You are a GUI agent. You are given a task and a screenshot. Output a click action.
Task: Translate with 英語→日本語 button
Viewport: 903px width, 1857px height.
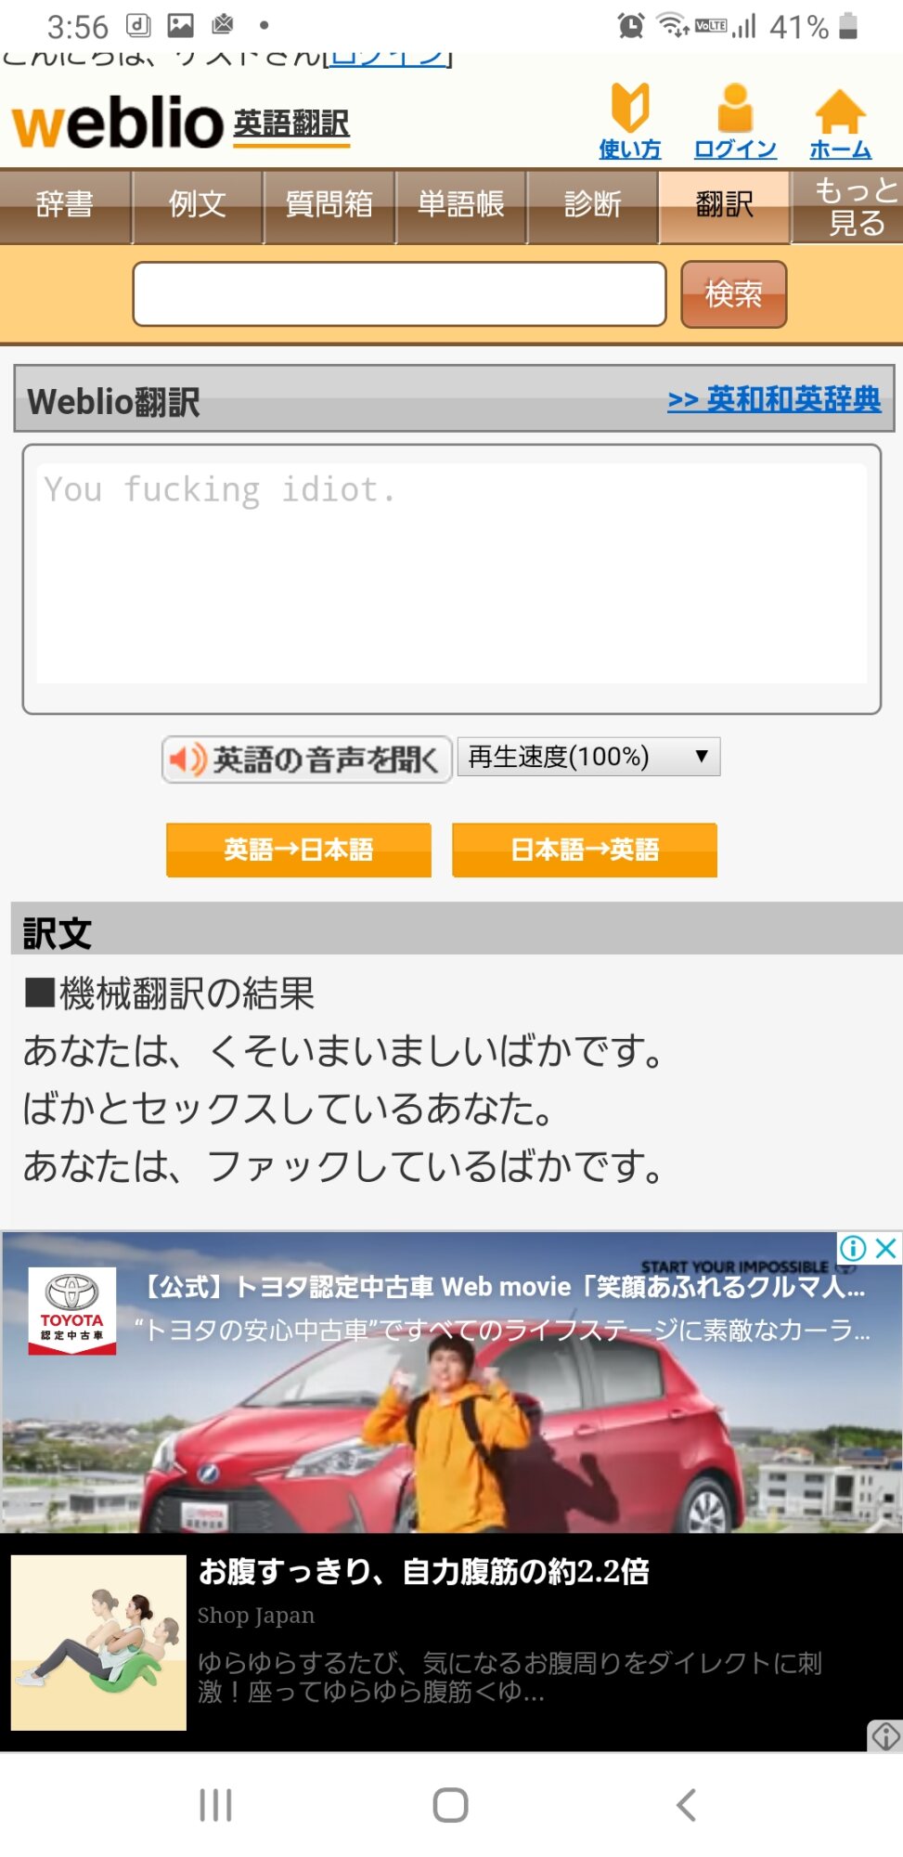point(299,850)
